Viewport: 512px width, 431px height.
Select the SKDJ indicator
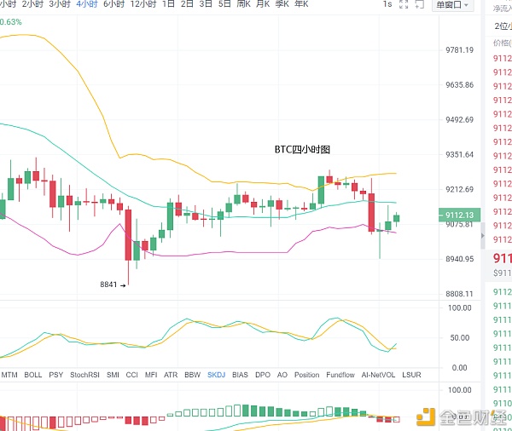[217, 375]
